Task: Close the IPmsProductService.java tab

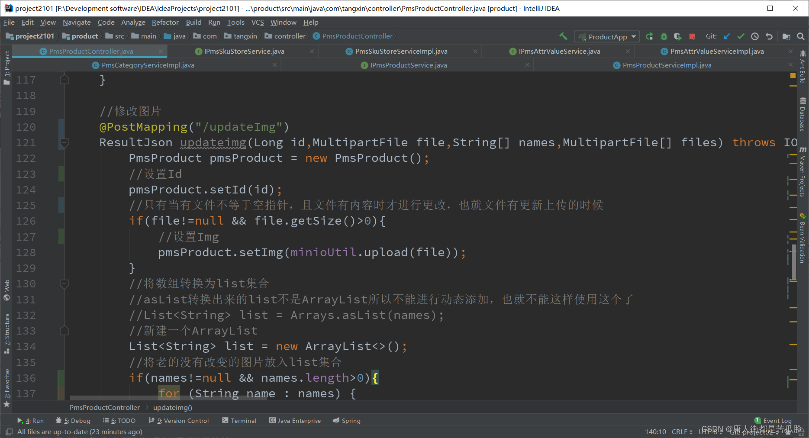Action: 527,65
